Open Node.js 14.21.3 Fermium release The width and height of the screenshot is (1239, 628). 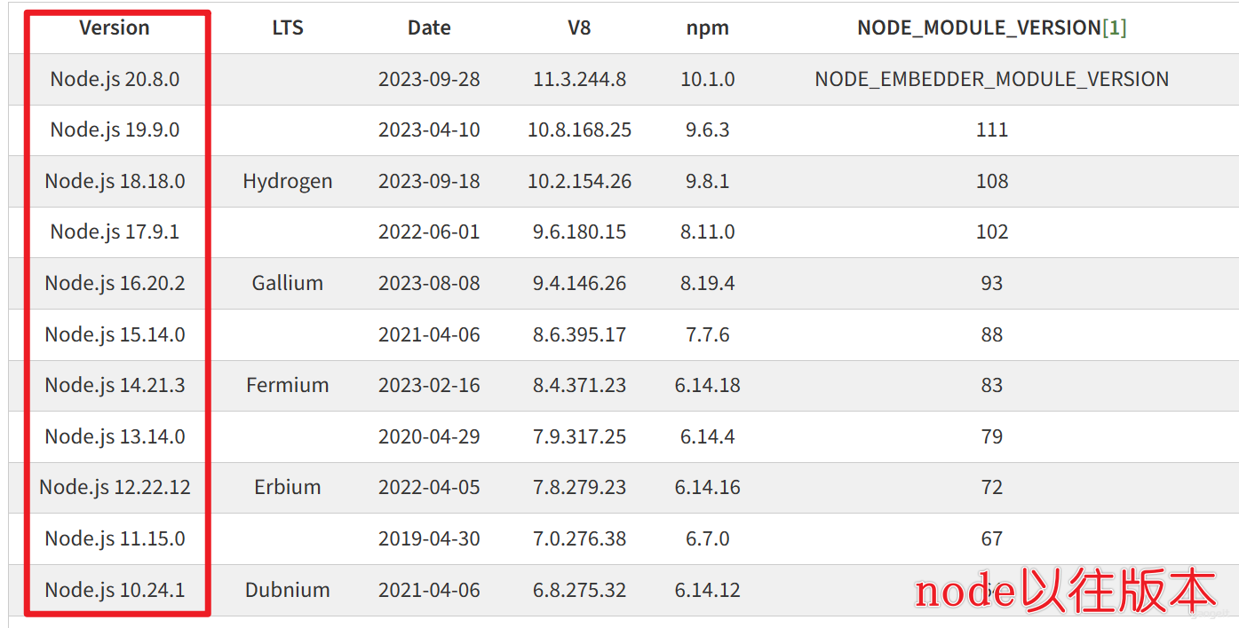[115, 385]
